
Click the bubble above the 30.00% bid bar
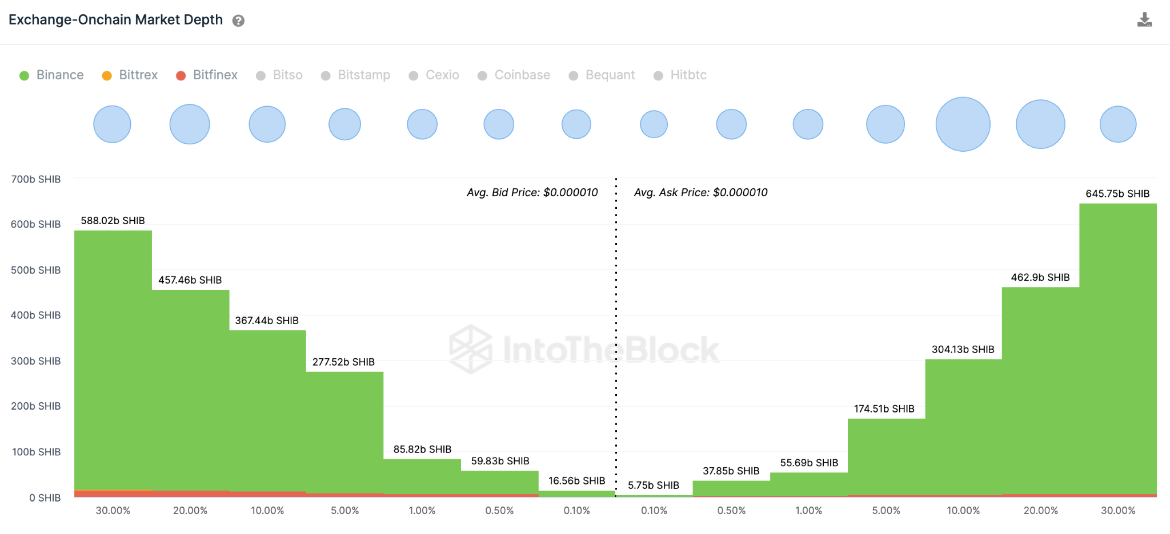[112, 124]
